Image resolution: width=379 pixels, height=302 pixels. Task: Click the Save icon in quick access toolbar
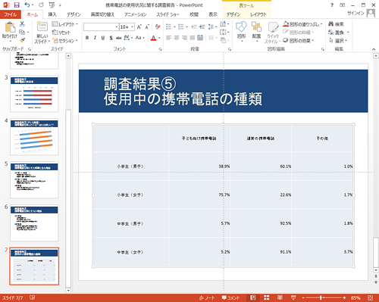[x=17, y=5]
